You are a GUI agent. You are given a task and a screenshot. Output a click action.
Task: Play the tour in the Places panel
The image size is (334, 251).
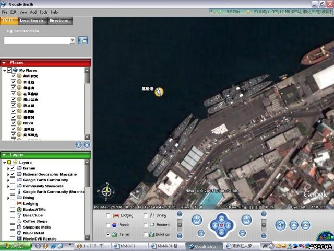pos(78,145)
